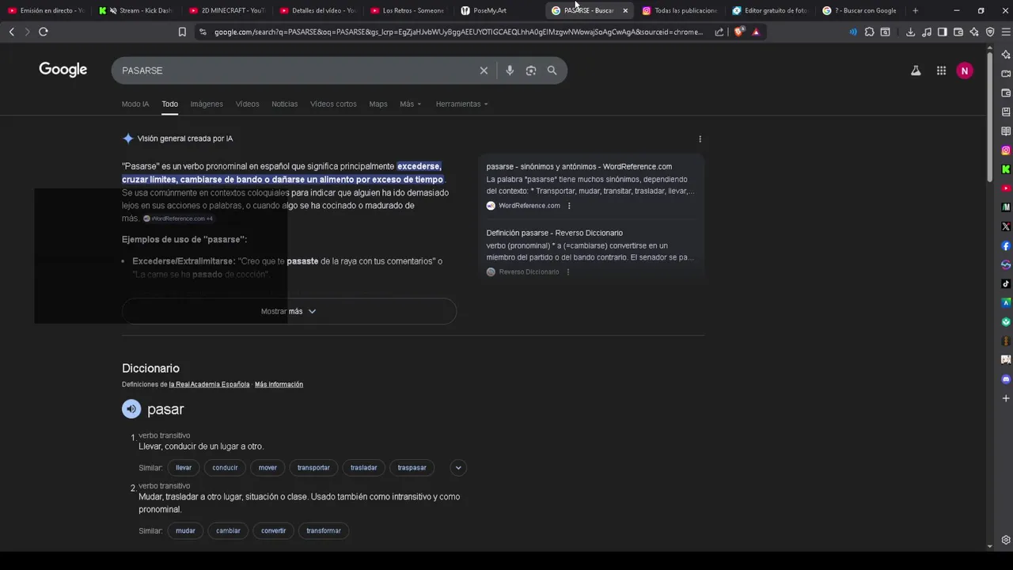Viewport: 1013px width, 570px height.
Task: Select the Vídeos cortos tab
Action: point(333,104)
